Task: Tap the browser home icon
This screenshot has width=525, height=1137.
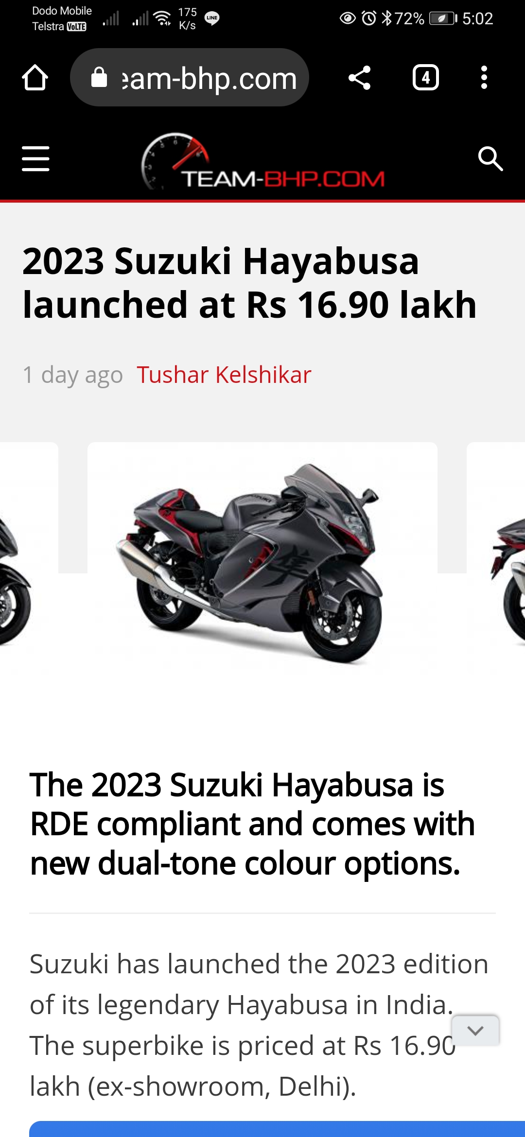Action: [x=35, y=78]
